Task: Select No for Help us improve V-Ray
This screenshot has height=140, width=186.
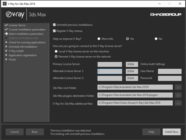Action: click(156, 39)
